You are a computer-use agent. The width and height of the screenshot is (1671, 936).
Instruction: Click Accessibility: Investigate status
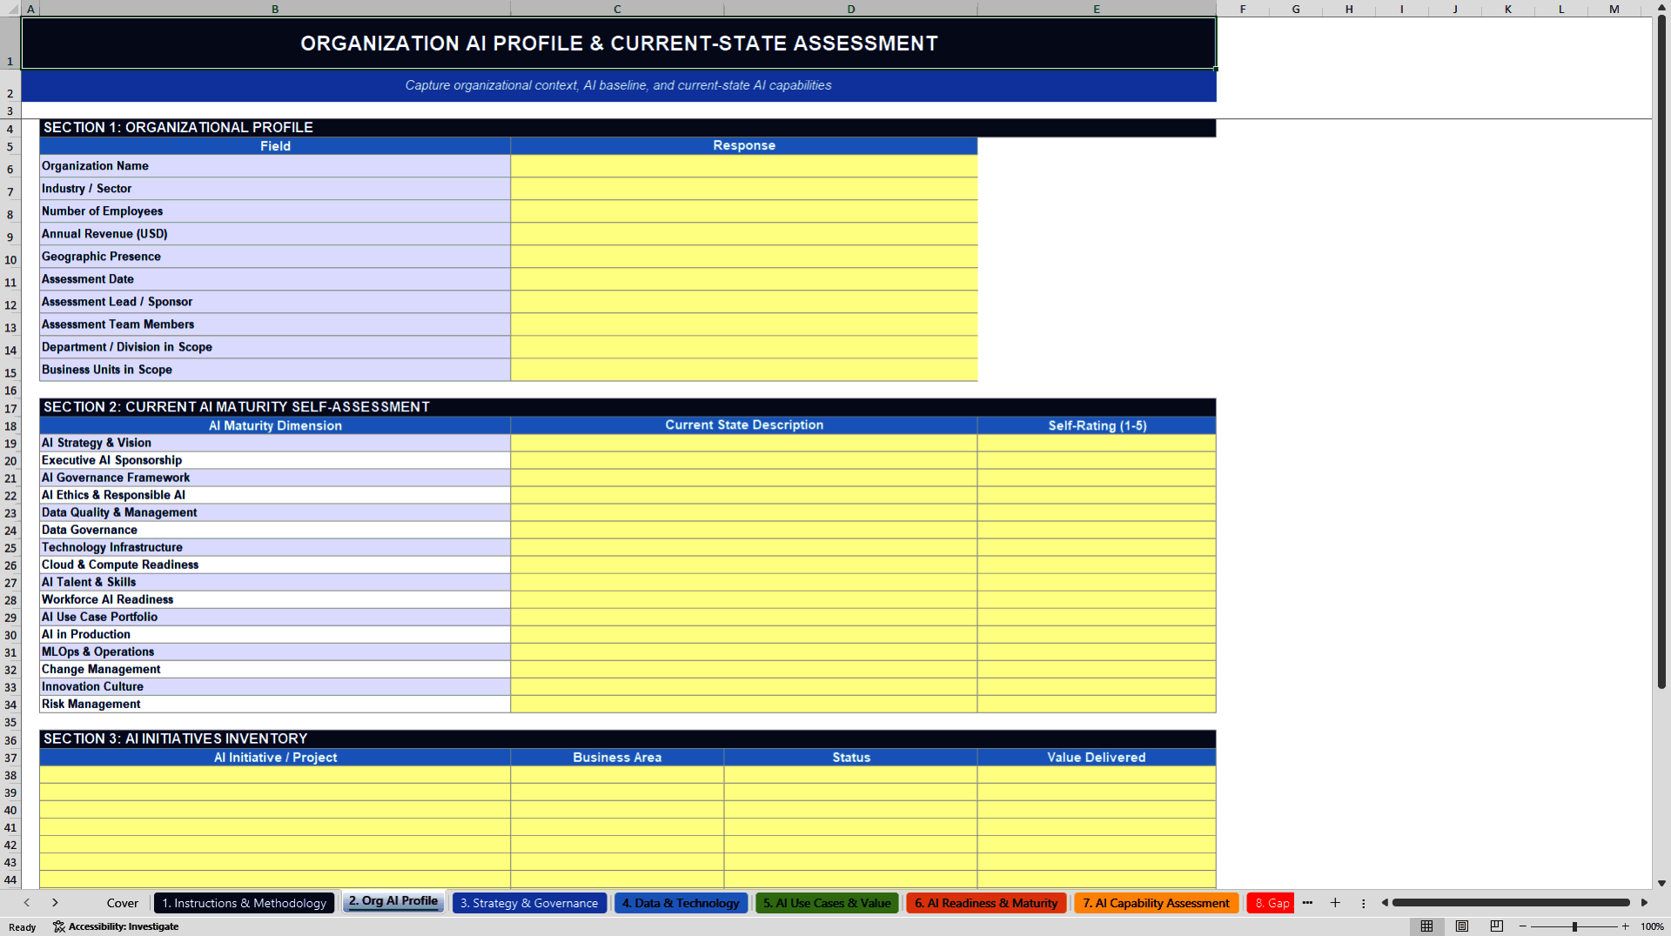tap(116, 926)
